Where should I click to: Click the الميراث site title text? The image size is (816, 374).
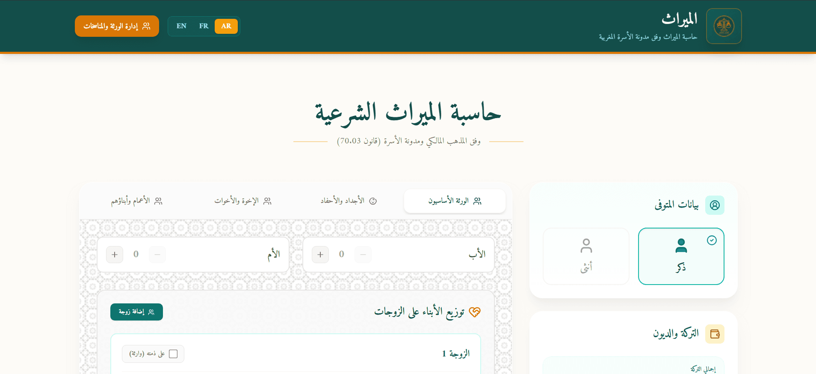(679, 19)
